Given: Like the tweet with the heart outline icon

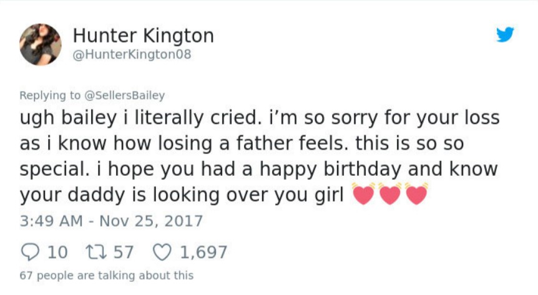Looking at the screenshot, I should pos(162,252).
